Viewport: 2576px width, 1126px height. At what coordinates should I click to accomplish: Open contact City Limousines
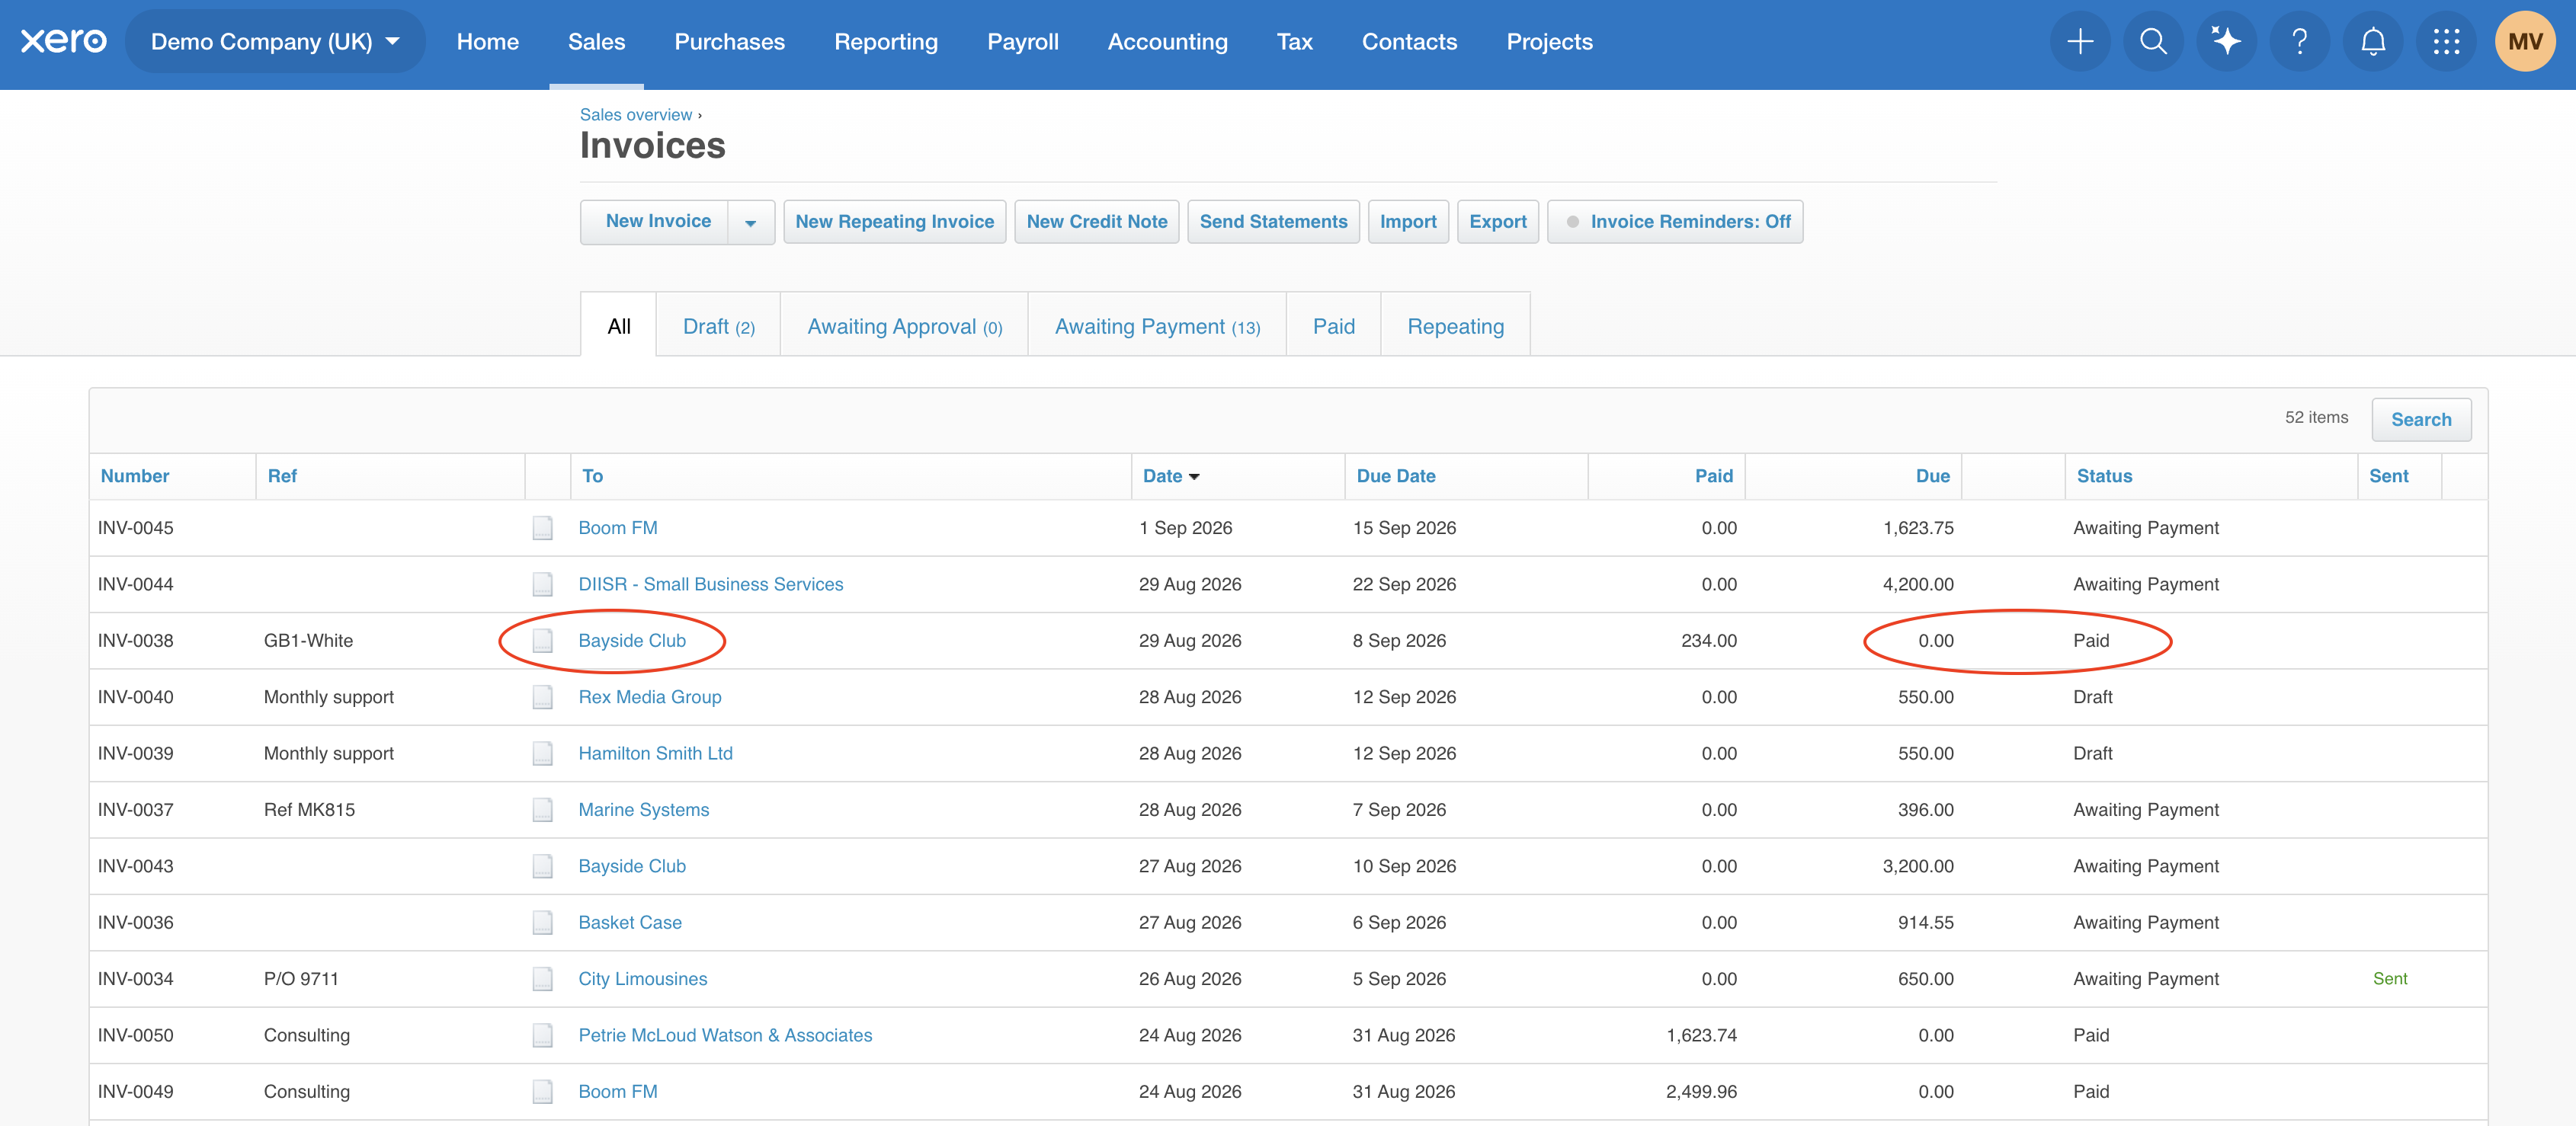[x=642, y=979]
